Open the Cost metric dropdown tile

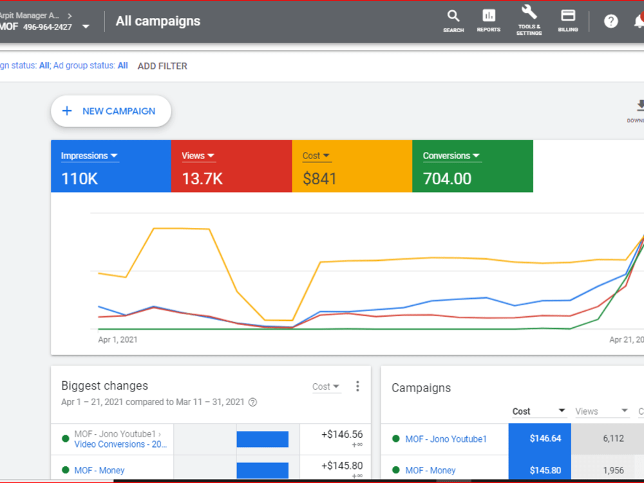(x=316, y=156)
